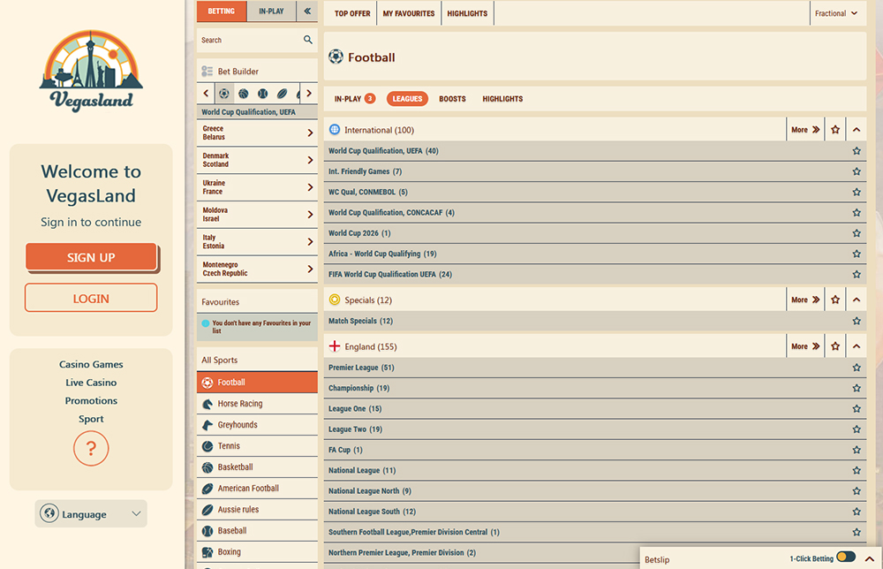
Task: Click the search magnifier icon
Action: click(307, 40)
